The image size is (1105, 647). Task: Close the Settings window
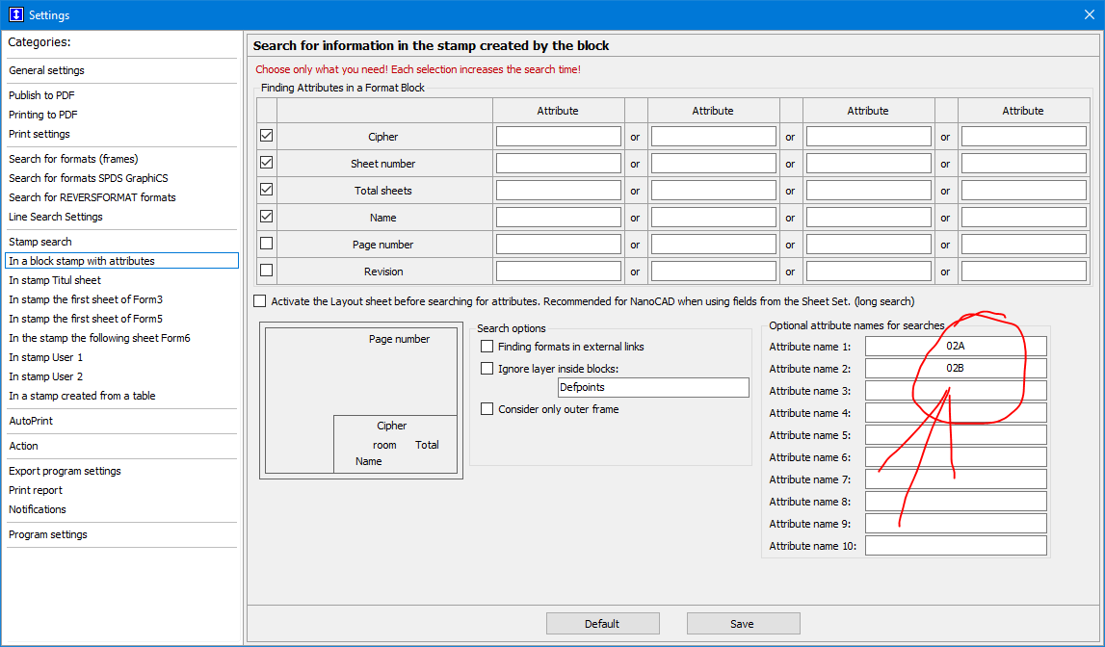(1089, 14)
